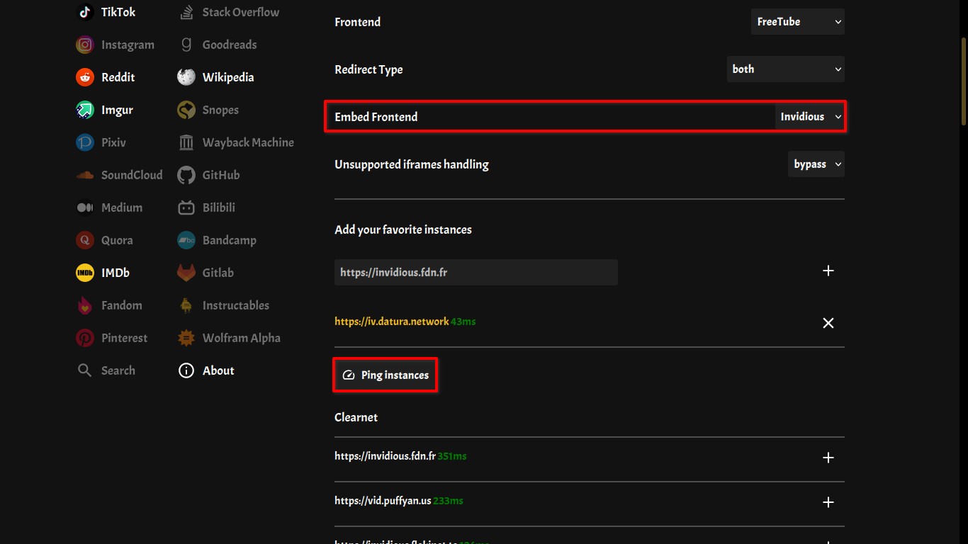Viewport: 968px width, 544px height.
Task: Switch to Wikipedia settings
Action: [x=228, y=77]
